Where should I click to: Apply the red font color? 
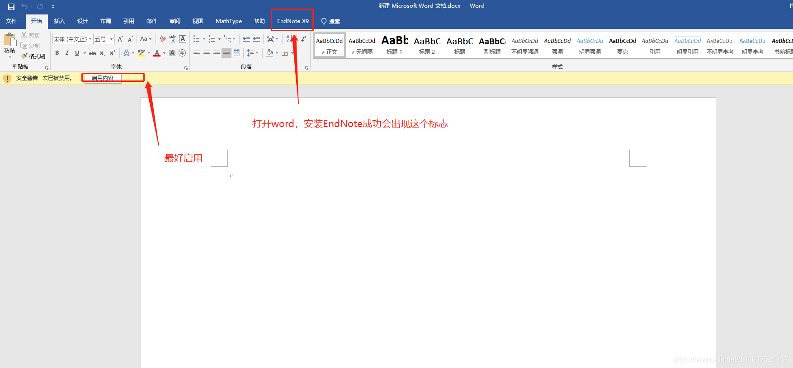click(x=157, y=53)
